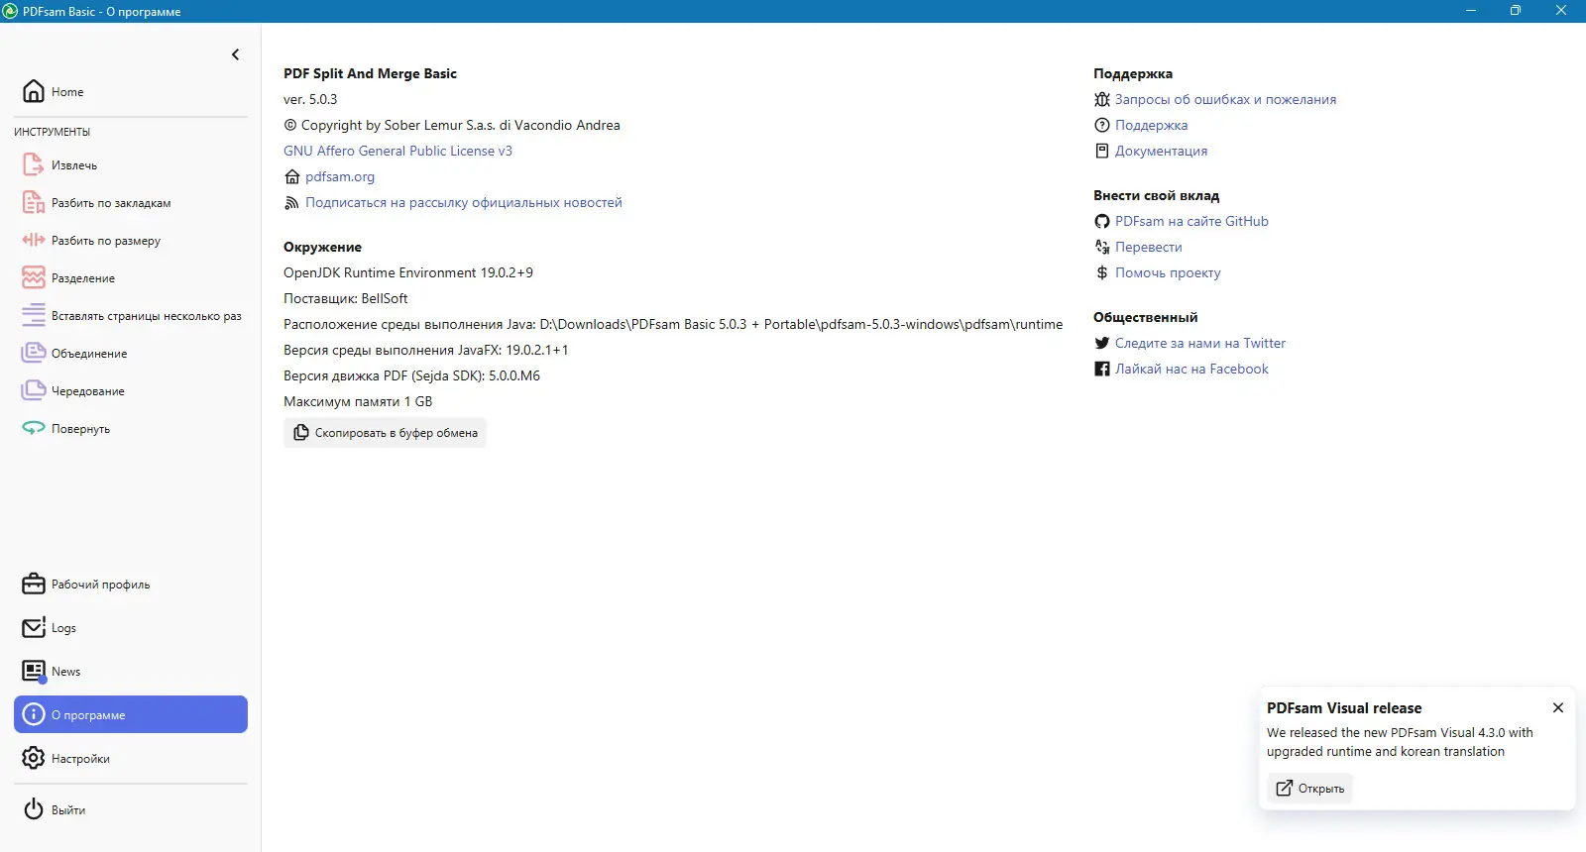This screenshot has height=852, width=1586.
Task: Open the News menu label
Action: [x=66, y=672]
